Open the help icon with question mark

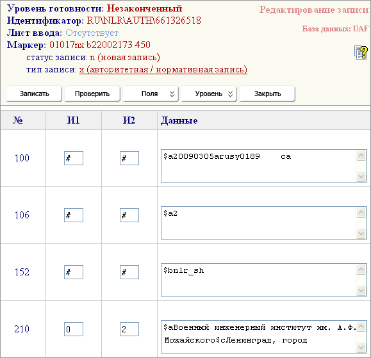click(361, 53)
